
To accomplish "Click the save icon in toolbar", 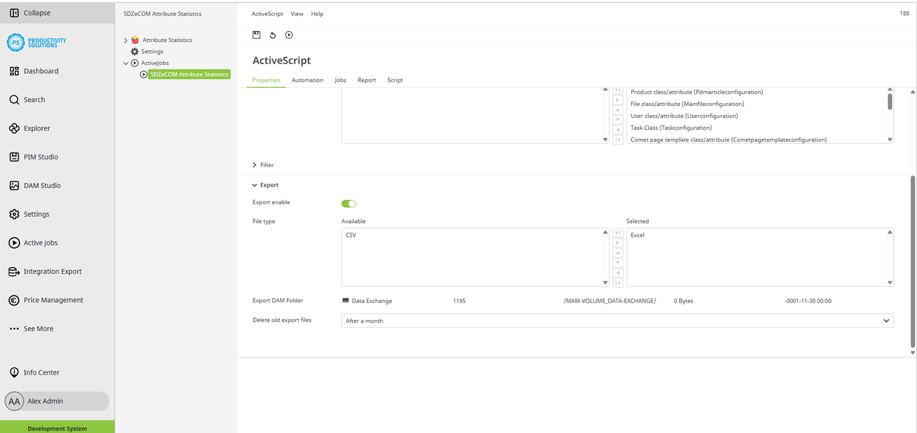I will tap(257, 35).
